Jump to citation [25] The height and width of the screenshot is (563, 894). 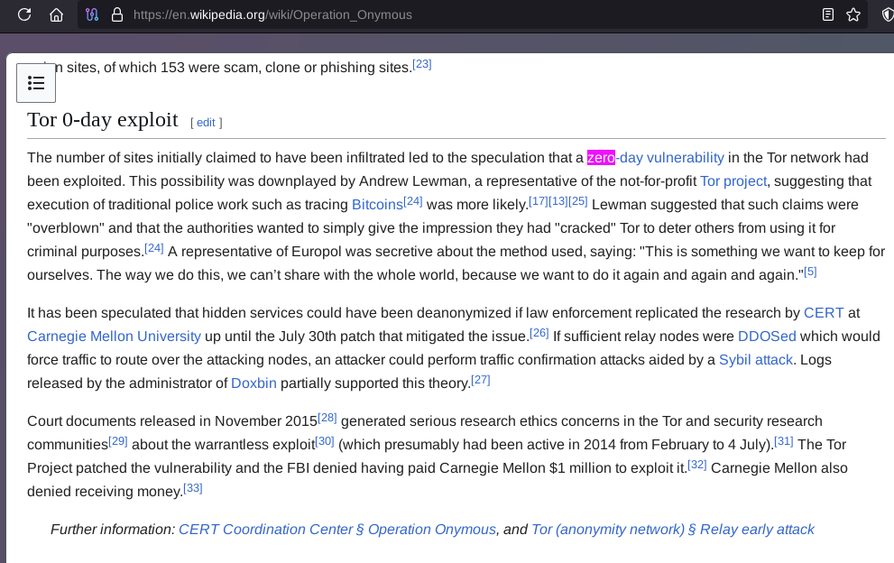pos(577,201)
